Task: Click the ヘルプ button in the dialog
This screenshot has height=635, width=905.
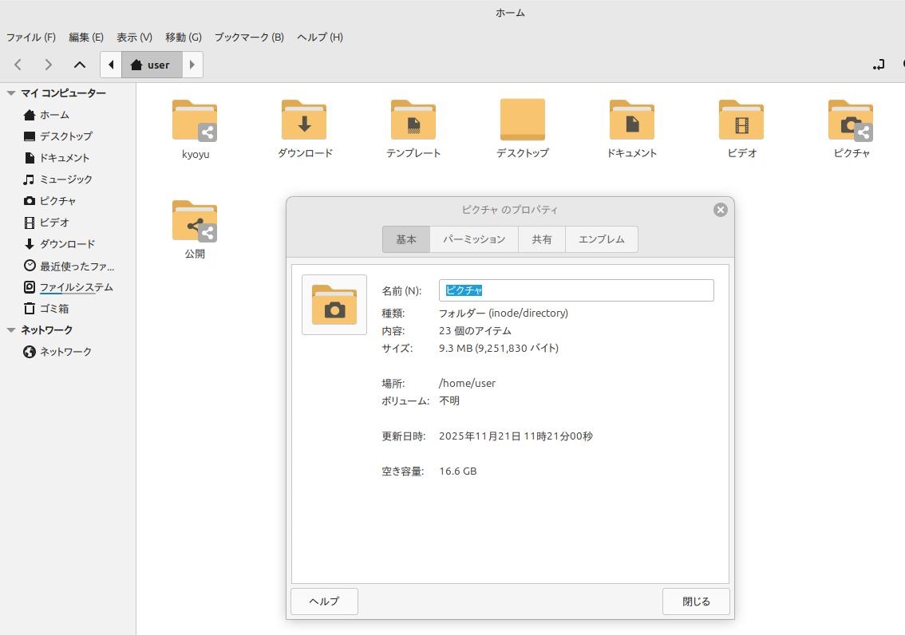Action: click(324, 601)
